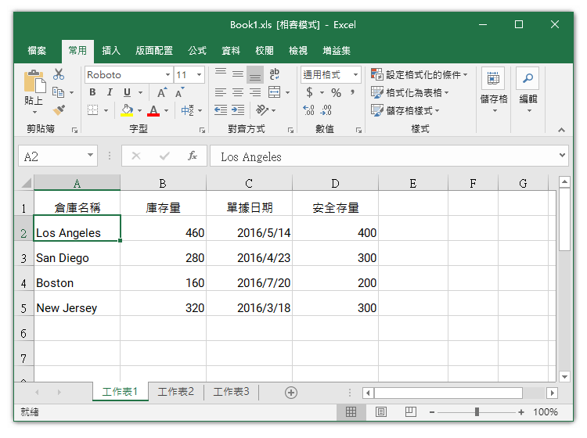
Task: Click the text orientation icon
Action: click(x=262, y=110)
